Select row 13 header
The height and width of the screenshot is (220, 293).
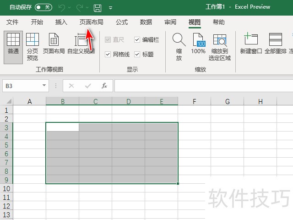tap(6, 215)
